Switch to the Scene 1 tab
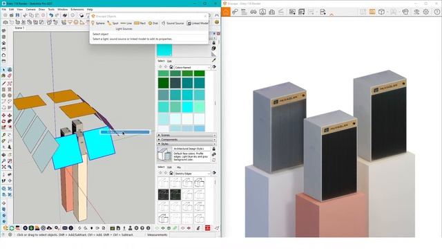Image resolution: width=442 pixels, height=249 pixels. (19, 28)
